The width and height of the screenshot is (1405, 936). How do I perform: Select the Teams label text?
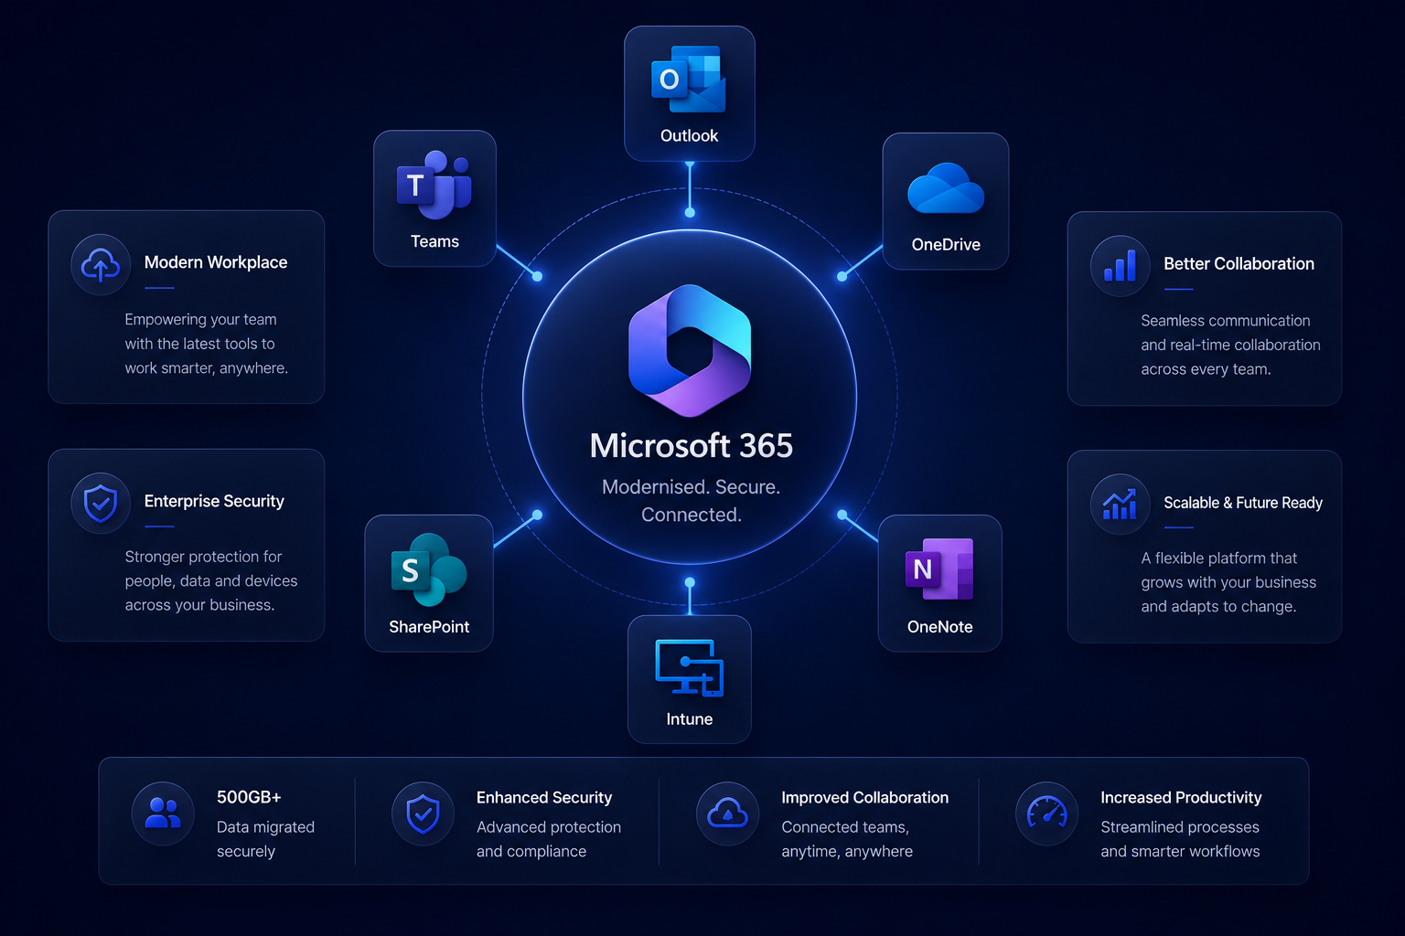click(434, 242)
